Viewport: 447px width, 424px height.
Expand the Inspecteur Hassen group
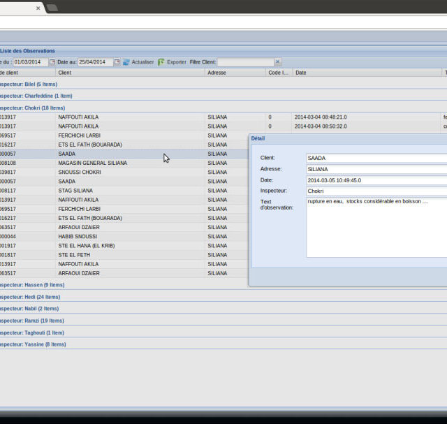tap(31, 284)
